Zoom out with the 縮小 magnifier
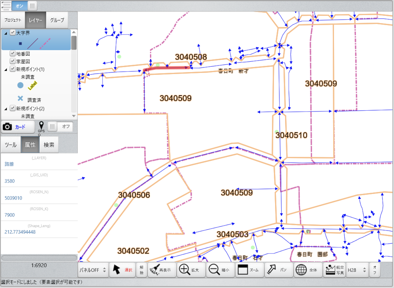The image size is (394, 288). pyautogui.click(x=219, y=270)
